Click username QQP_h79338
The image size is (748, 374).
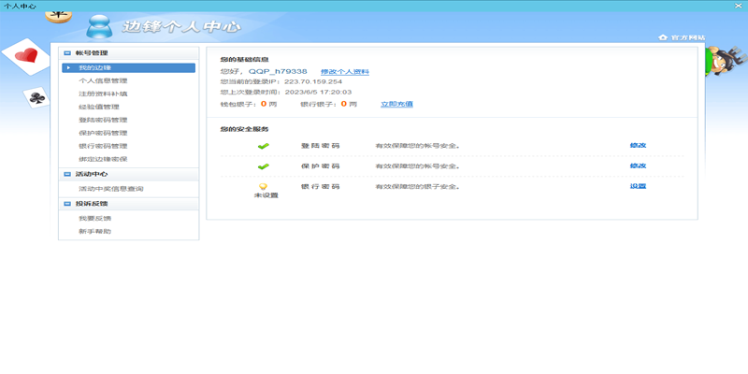click(278, 72)
